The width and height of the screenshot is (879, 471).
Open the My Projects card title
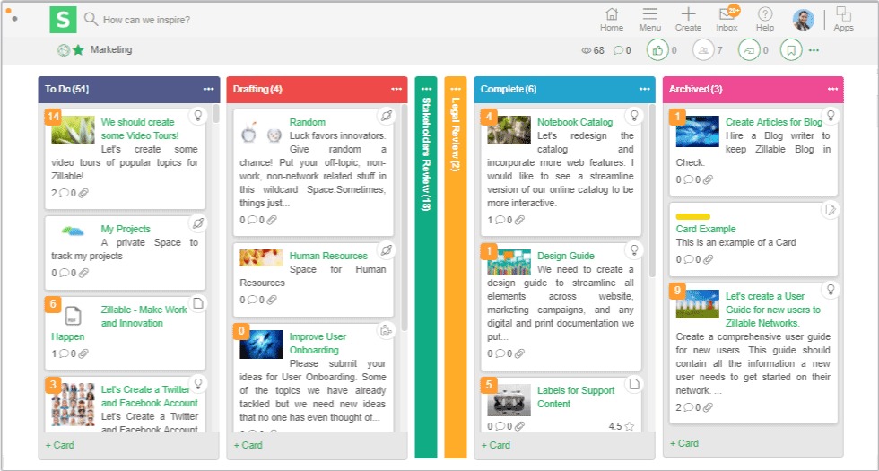coord(126,229)
